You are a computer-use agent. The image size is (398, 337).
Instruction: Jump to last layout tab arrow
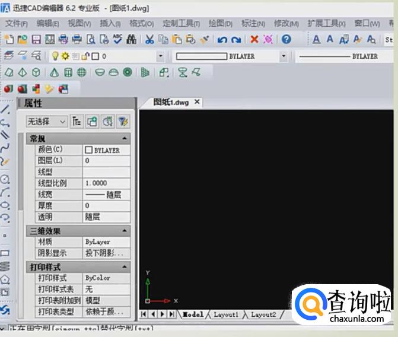(172, 314)
